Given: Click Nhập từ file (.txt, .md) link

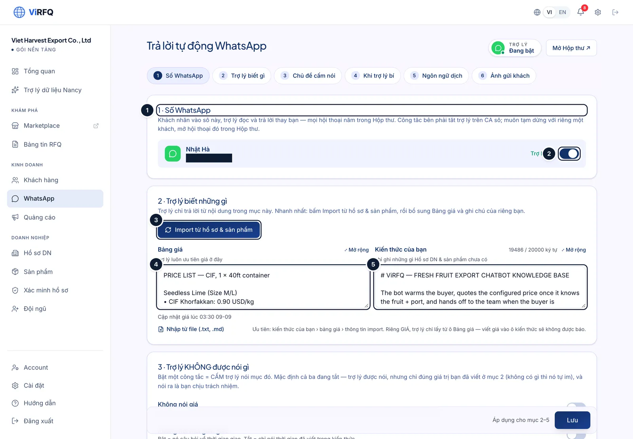Looking at the screenshot, I should click(x=191, y=329).
